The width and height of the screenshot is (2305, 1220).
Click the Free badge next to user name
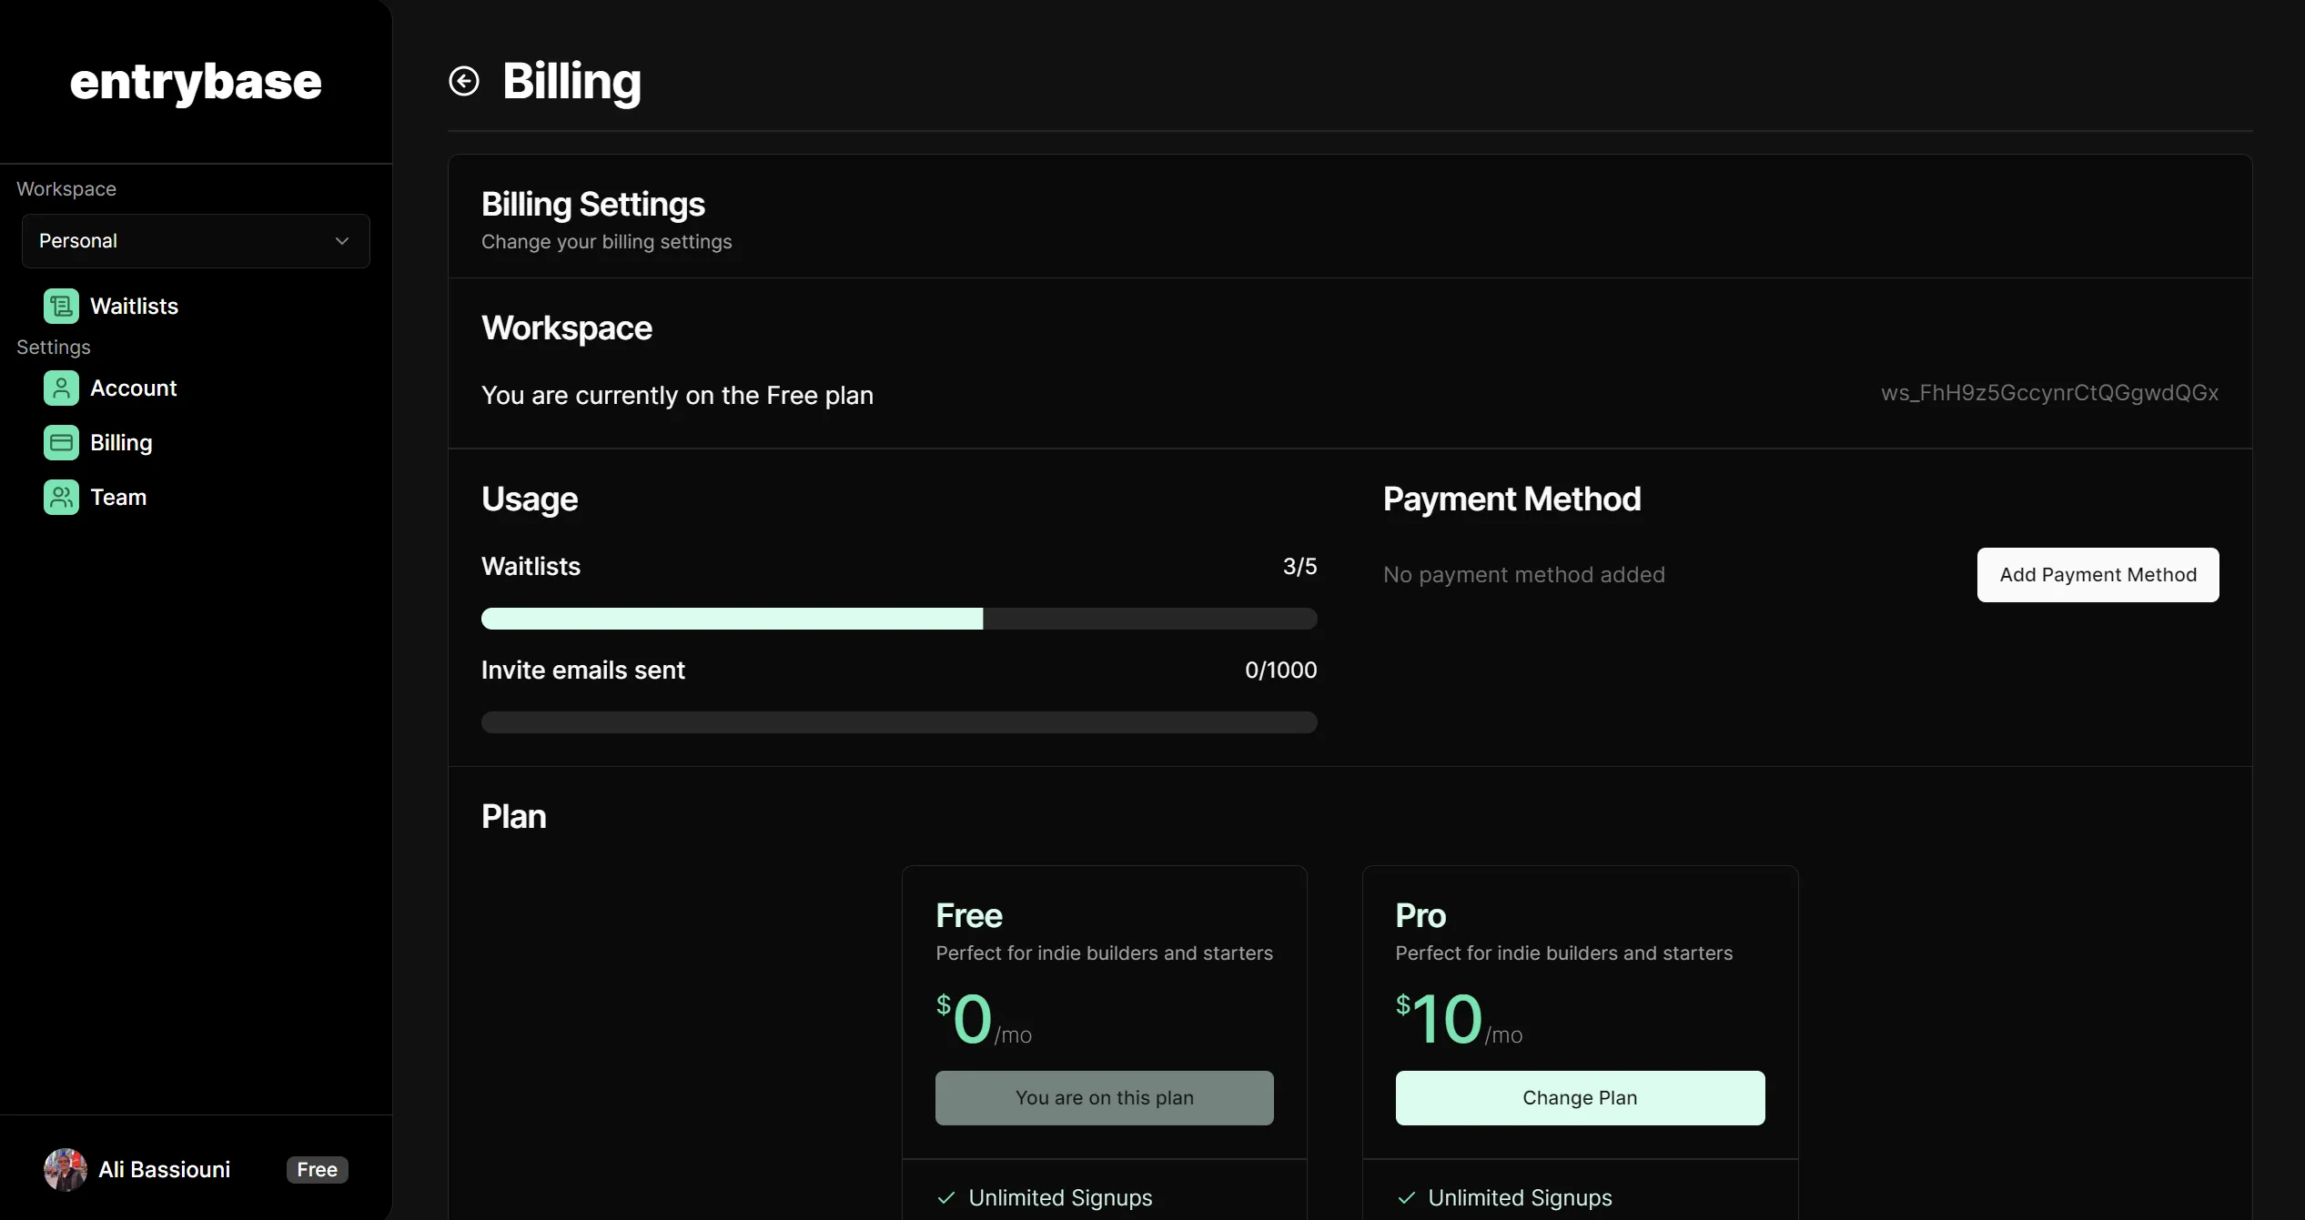[317, 1170]
